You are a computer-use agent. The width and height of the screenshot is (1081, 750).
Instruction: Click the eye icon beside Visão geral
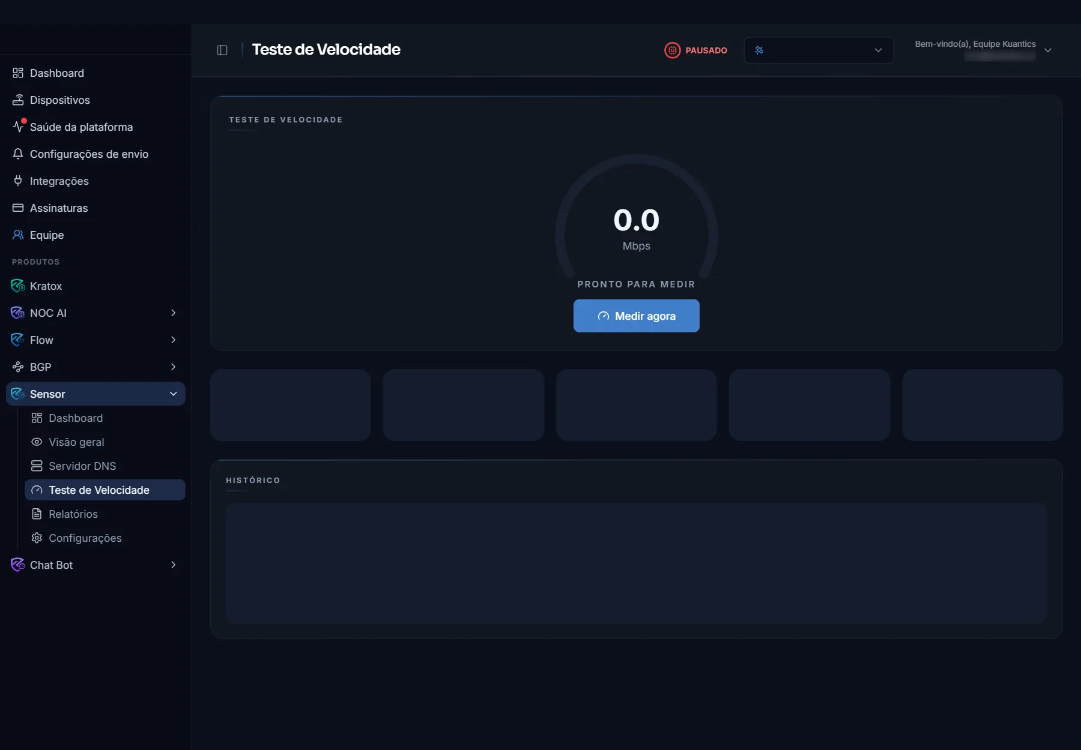tap(37, 442)
